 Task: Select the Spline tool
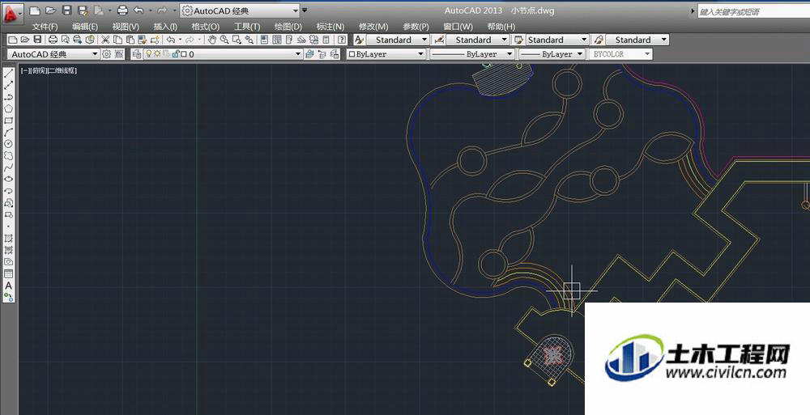click(x=9, y=167)
